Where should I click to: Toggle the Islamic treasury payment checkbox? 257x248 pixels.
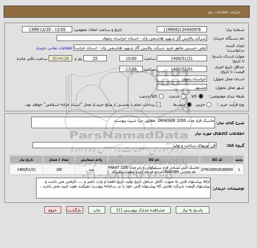click(x=159, y=105)
